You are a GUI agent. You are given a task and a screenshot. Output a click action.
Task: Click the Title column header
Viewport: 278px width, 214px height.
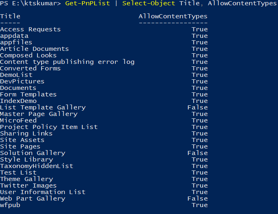(x=10, y=17)
